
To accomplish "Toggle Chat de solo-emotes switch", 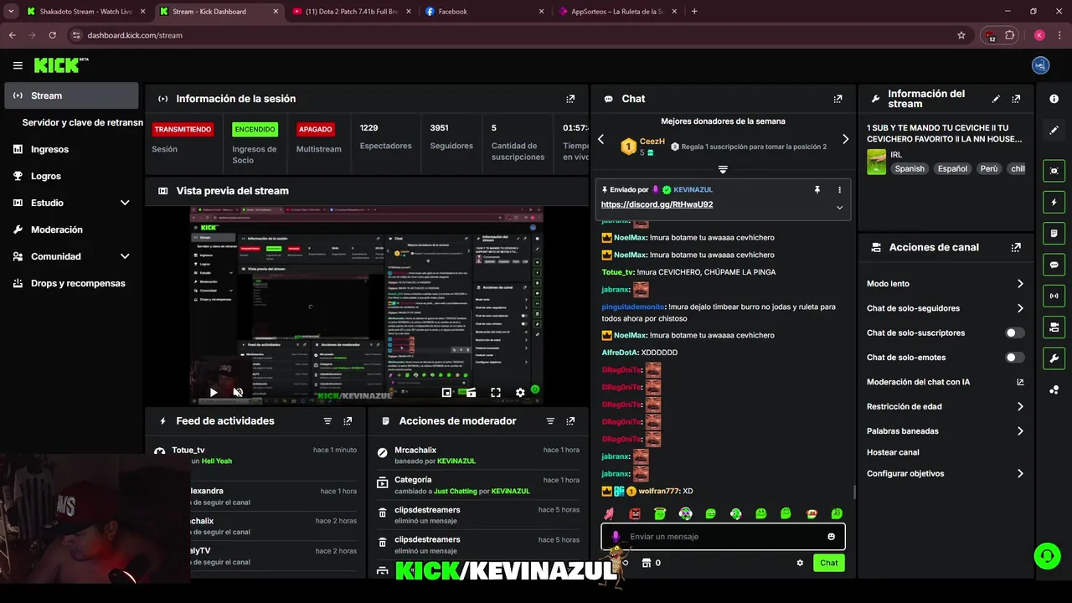I will coord(1014,358).
